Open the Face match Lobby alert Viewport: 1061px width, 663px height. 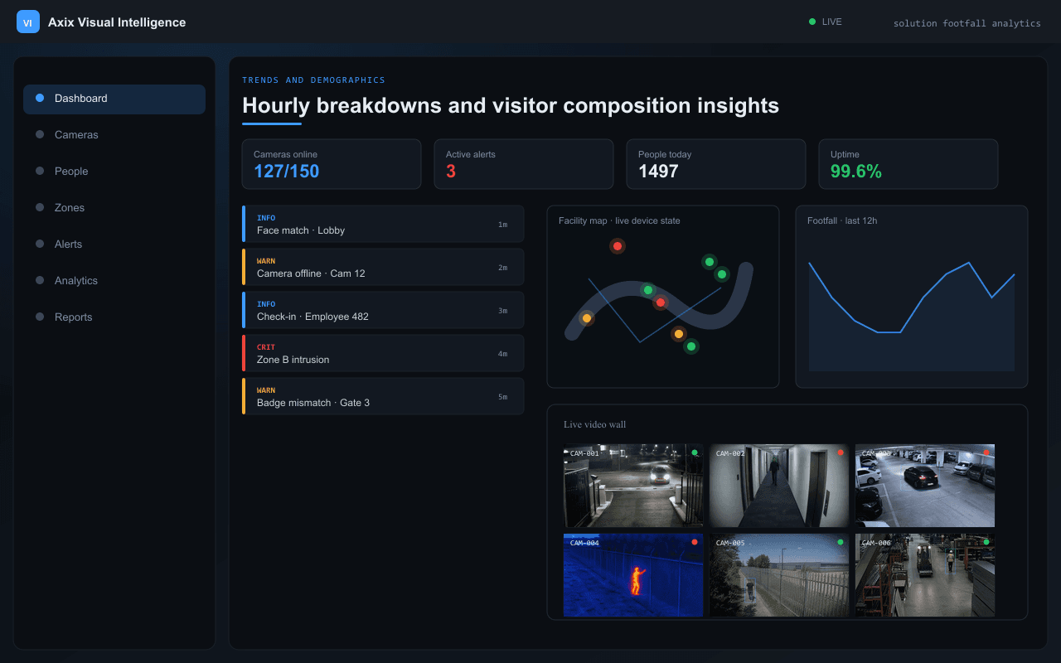point(383,224)
